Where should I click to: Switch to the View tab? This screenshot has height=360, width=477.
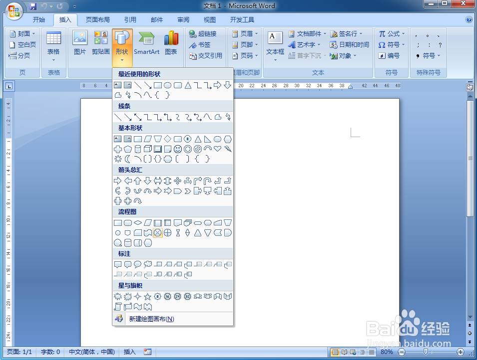(x=210, y=20)
